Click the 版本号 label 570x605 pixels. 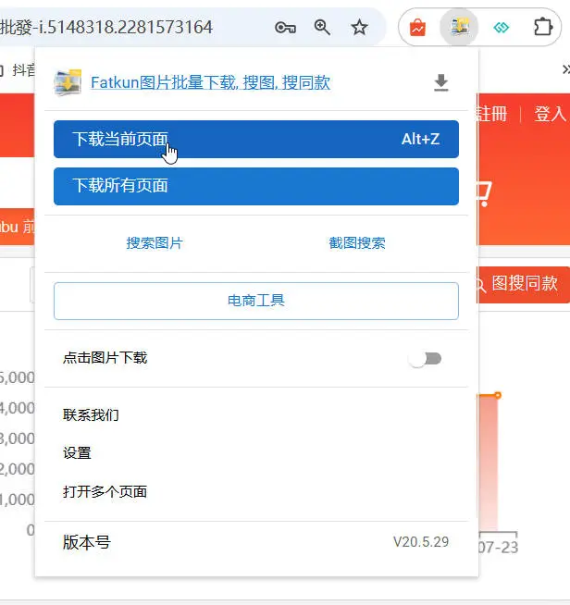click(87, 542)
